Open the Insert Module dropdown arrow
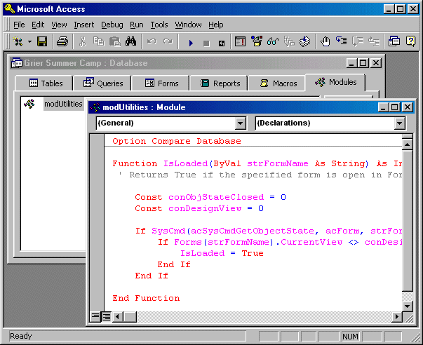 pos(29,42)
